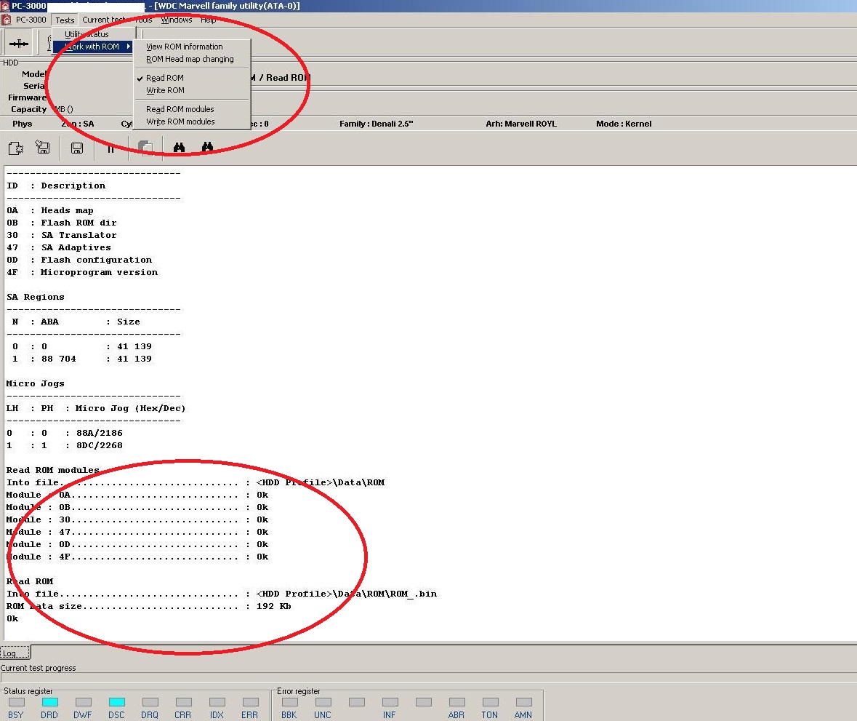Select View ROM information menu item
The image size is (857, 721).
(x=184, y=47)
